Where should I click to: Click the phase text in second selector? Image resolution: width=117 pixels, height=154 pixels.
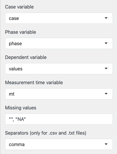pyautogui.click(x=15, y=44)
